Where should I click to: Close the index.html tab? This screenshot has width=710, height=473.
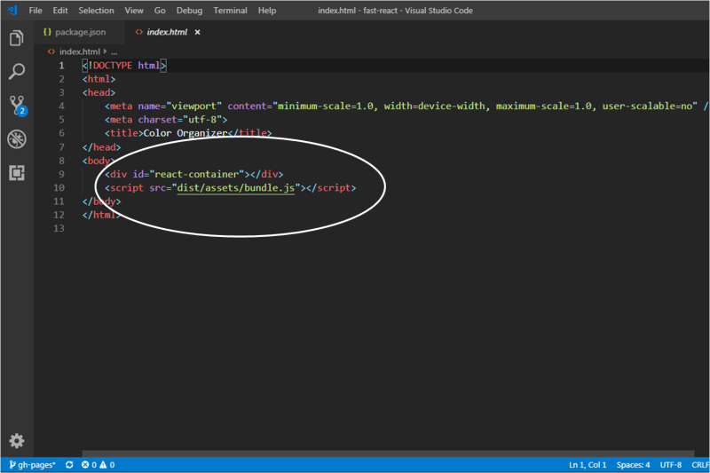pos(197,32)
